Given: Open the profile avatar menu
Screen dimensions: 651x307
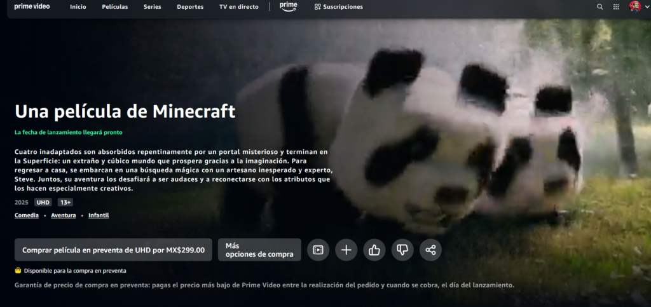Looking at the screenshot, I should (x=635, y=6).
